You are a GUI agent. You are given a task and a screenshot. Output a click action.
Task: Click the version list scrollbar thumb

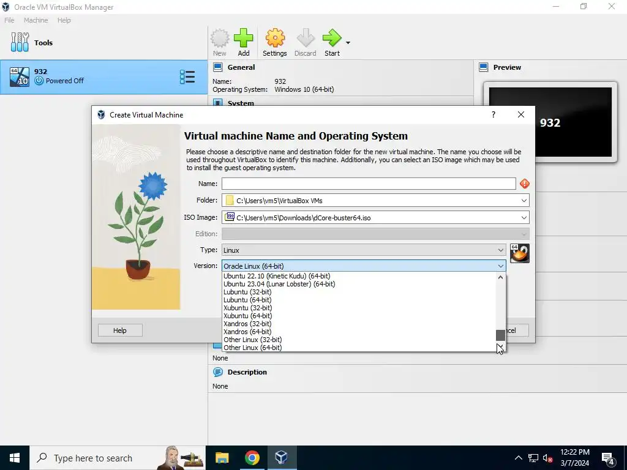pyautogui.click(x=500, y=335)
